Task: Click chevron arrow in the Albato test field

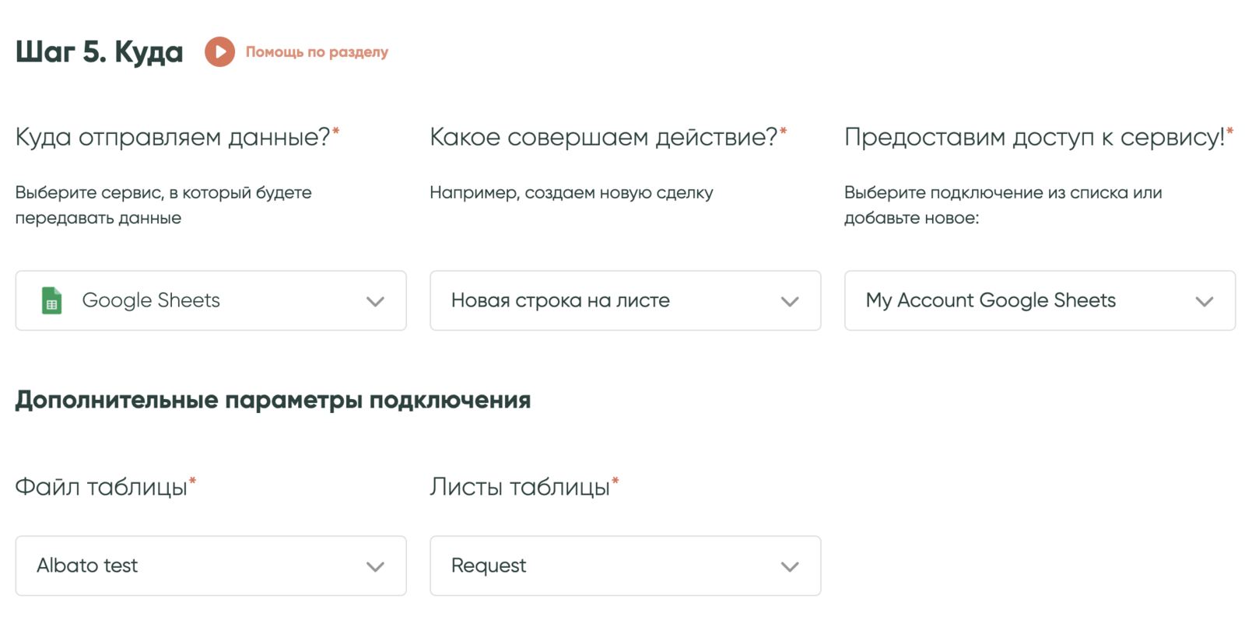Action: click(x=375, y=567)
